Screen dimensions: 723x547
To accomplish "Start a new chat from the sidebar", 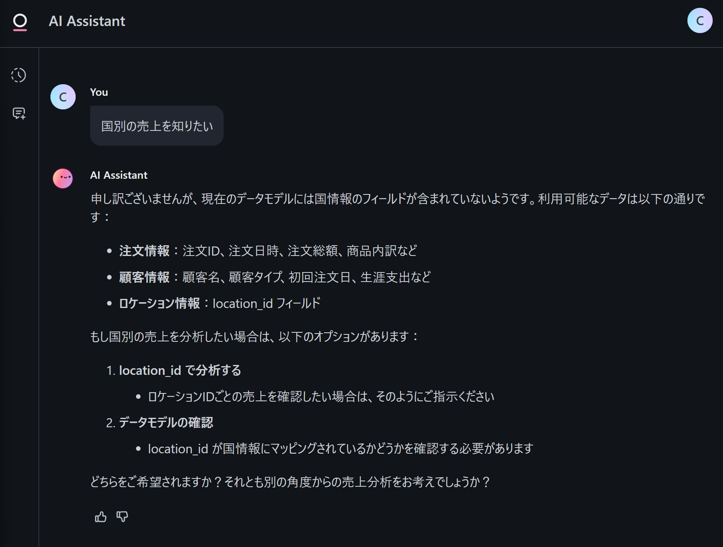I will 19,113.
